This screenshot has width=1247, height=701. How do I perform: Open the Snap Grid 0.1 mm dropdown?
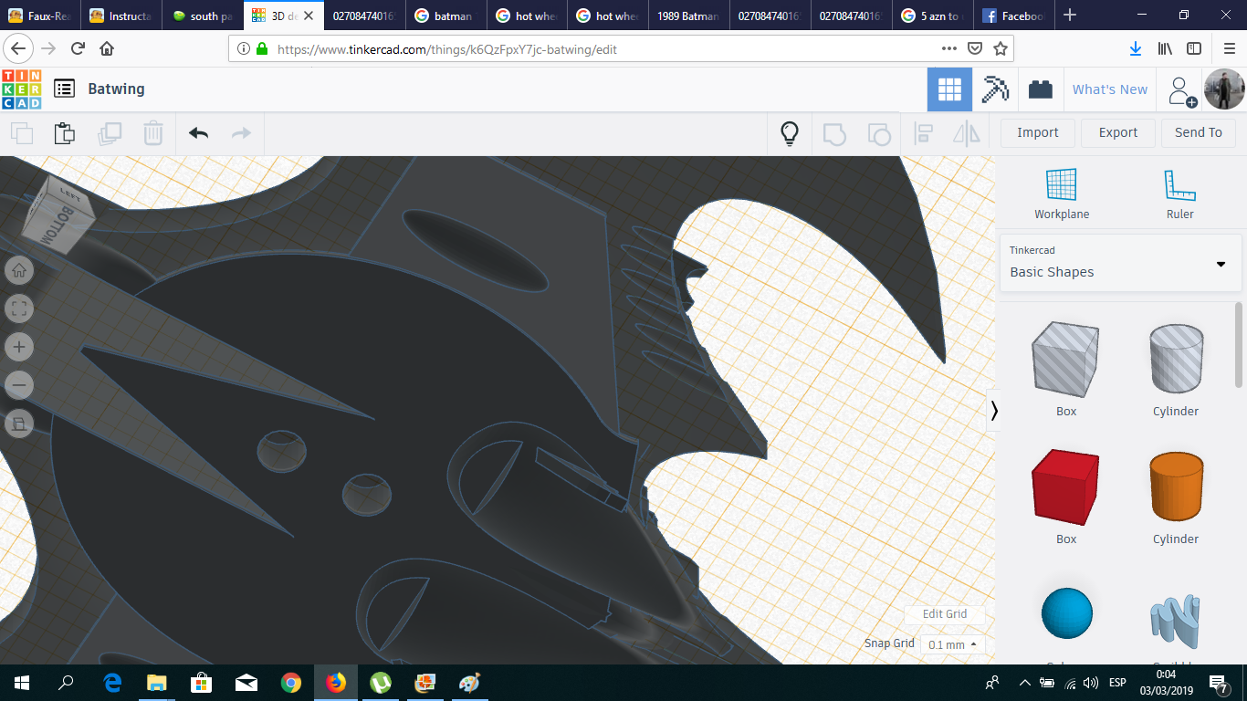[952, 644]
